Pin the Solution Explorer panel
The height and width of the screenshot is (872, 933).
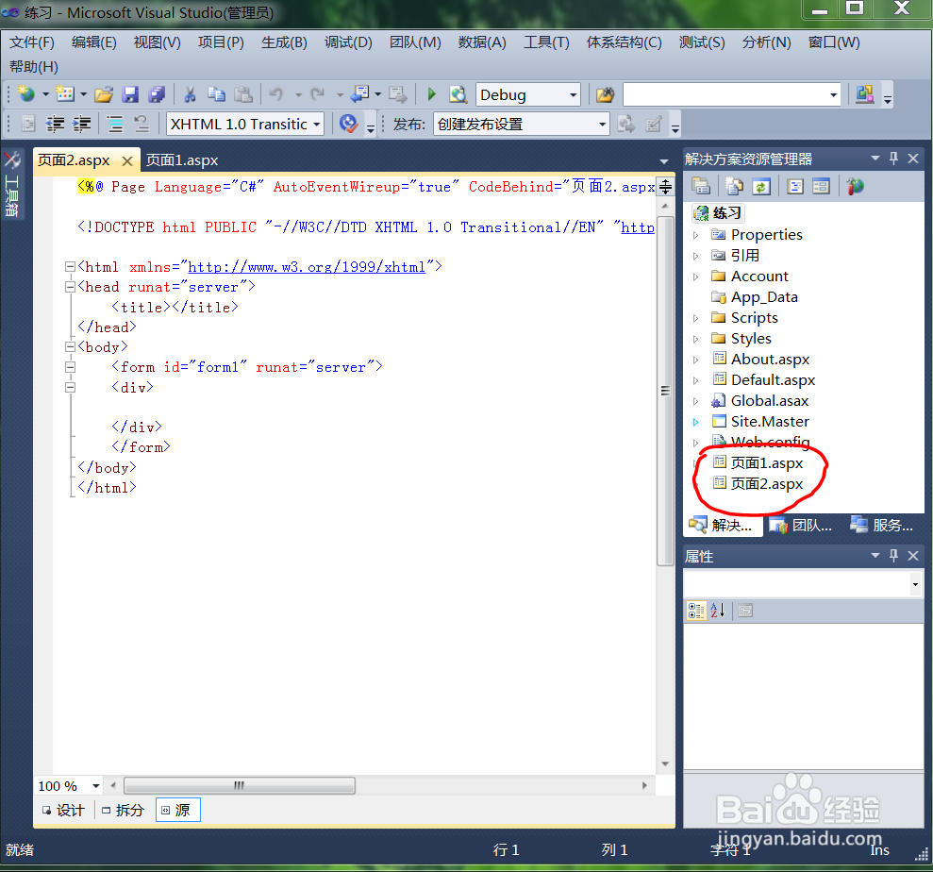point(893,159)
